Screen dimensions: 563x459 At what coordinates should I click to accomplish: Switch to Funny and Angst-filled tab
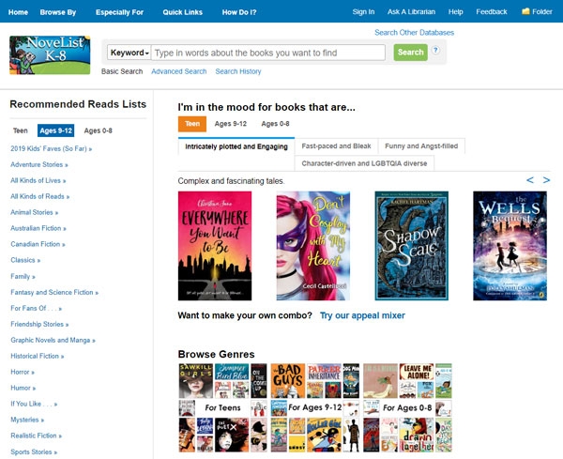(421, 146)
